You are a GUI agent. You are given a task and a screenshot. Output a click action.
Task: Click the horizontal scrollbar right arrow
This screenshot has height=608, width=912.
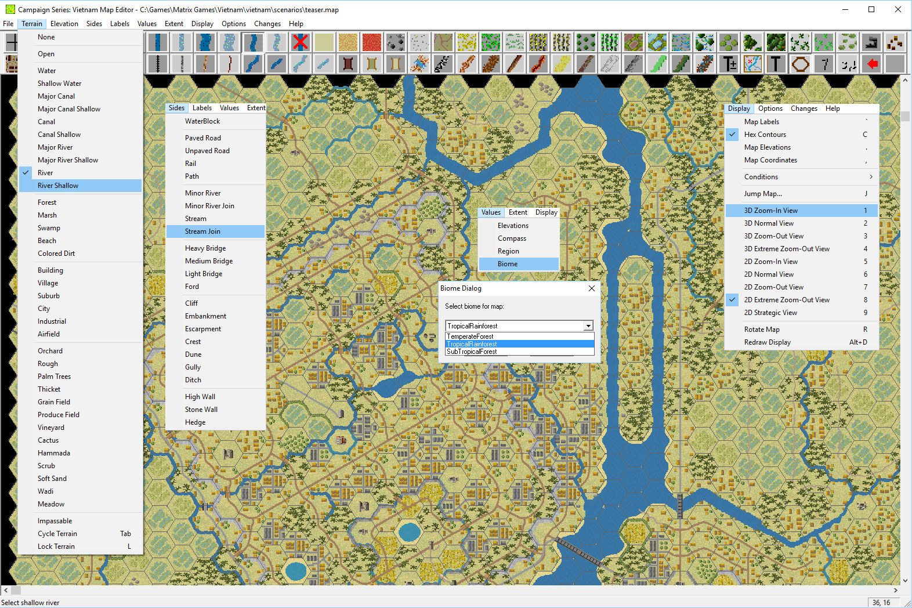tap(895, 590)
